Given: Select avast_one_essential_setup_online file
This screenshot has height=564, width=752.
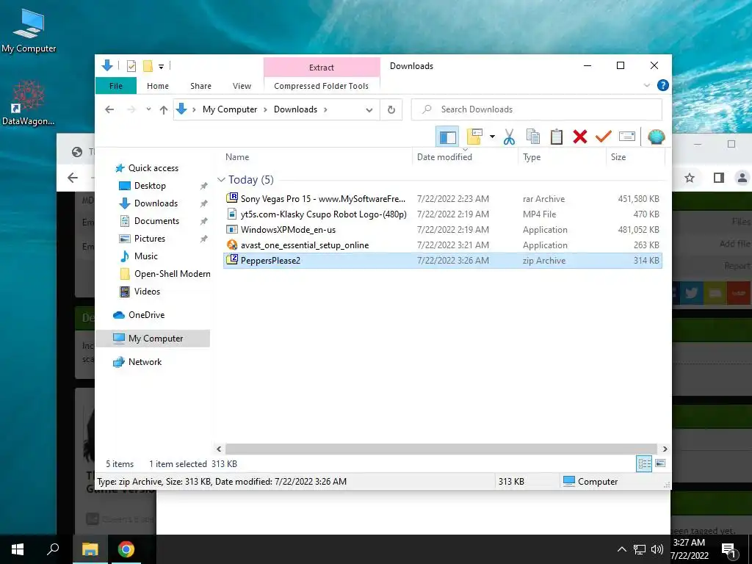Looking at the screenshot, I should [x=442, y=245].
